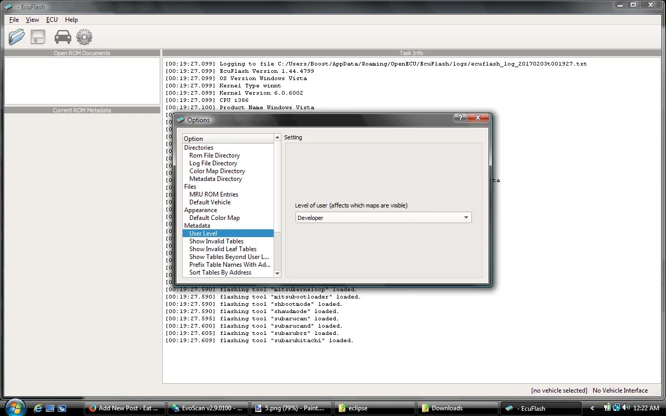Click log line 'EcuFlash Version 1.44.4799'

pyautogui.click(x=240, y=71)
